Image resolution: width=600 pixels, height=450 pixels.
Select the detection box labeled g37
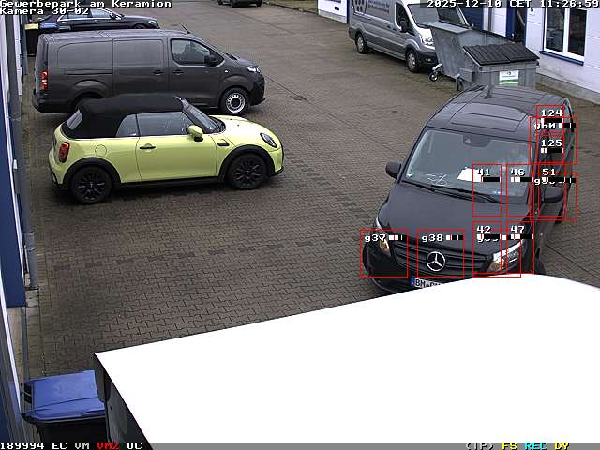pyautogui.click(x=384, y=253)
